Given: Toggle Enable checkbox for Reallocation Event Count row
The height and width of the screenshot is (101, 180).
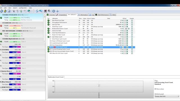Looking at the screenshot, I should pyautogui.click(x=132, y=47).
